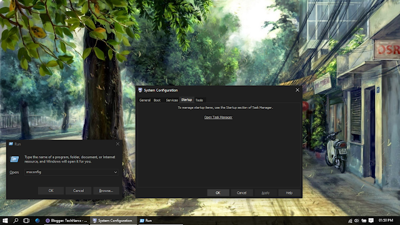
Task: Click the System Configuration title bar icon
Action: (140, 90)
